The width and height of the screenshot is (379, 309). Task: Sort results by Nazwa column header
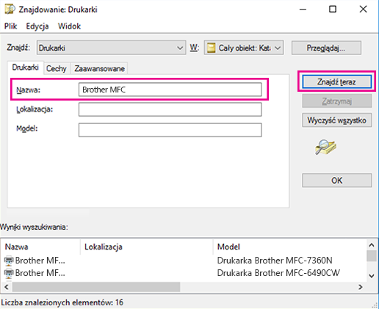coord(40,247)
